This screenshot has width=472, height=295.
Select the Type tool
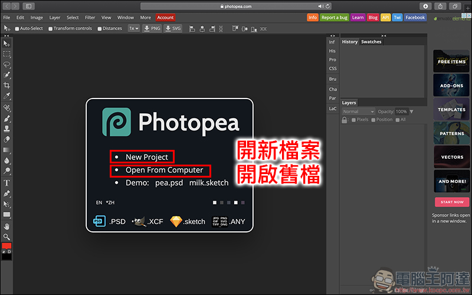[6, 183]
